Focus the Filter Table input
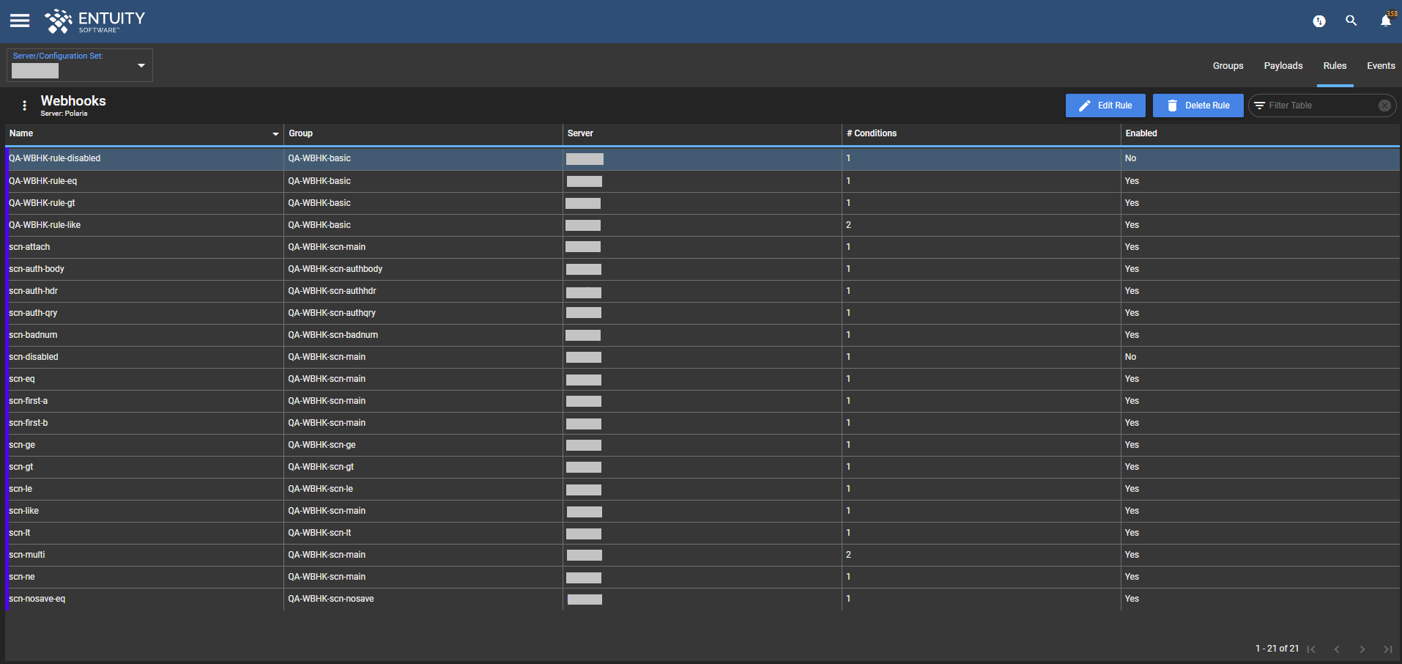Screen dimensions: 1402x664 pyautogui.click(x=1321, y=106)
